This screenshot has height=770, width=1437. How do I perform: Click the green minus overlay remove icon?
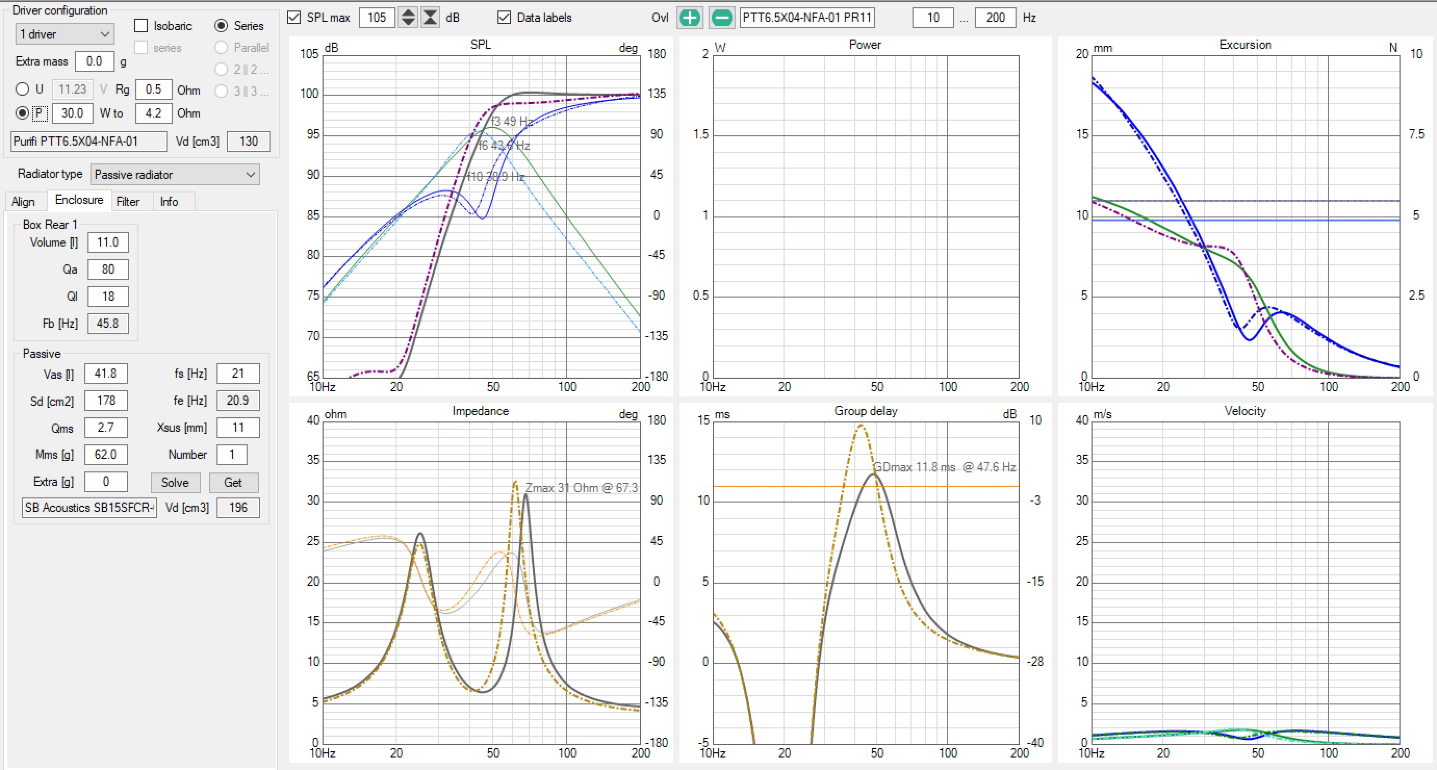721,18
